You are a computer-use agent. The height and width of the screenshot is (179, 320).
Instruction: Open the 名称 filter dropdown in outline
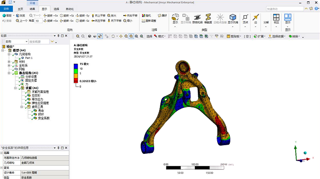[16, 42]
